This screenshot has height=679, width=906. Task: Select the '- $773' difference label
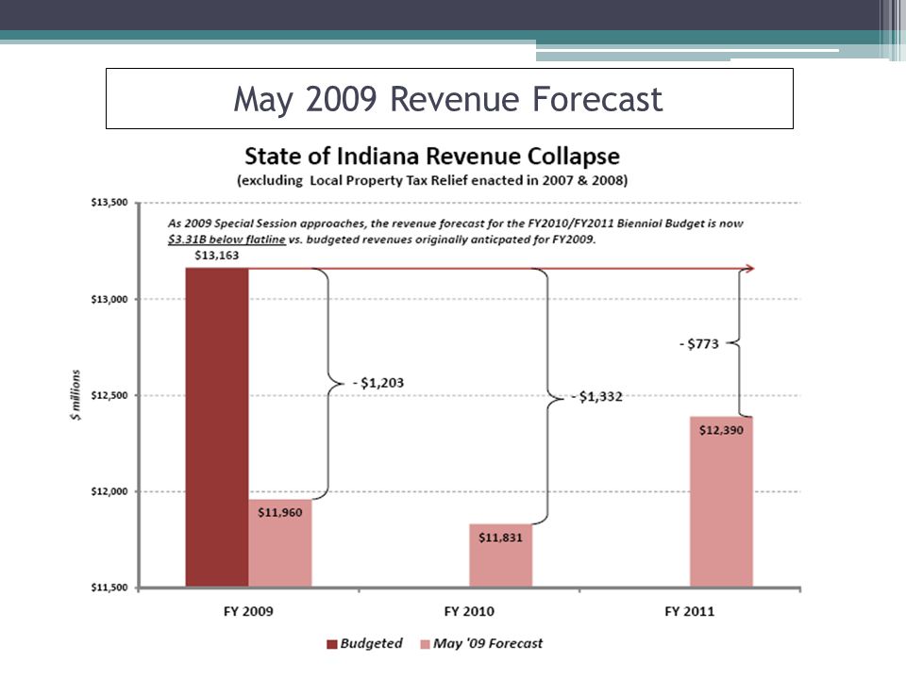[699, 344]
